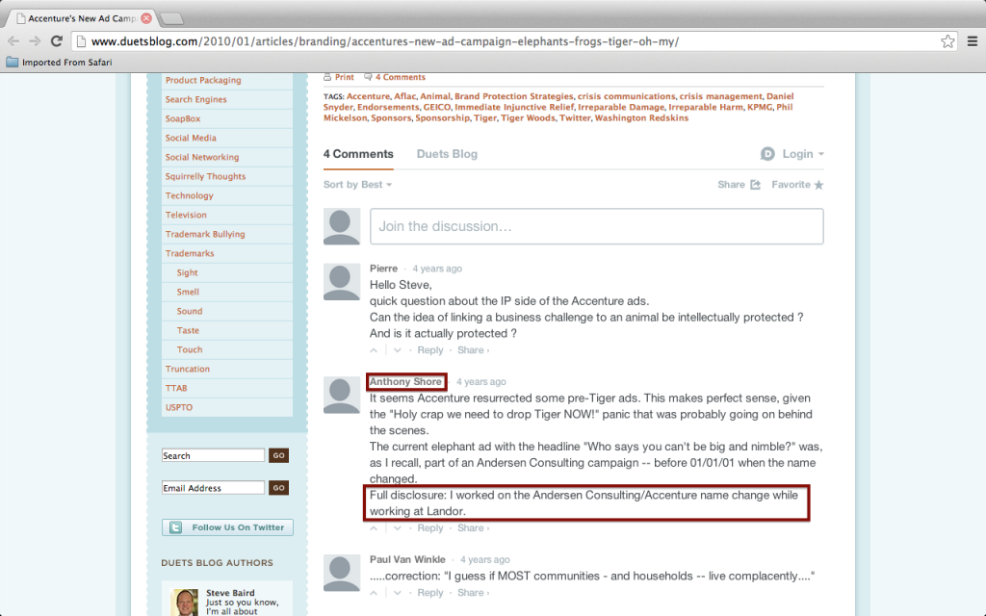
Task: Click Pierre's avatar image
Action: (x=342, y=282)
